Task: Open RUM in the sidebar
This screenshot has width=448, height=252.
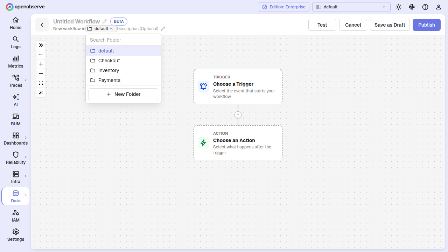Action: click(x=15, y=120)
